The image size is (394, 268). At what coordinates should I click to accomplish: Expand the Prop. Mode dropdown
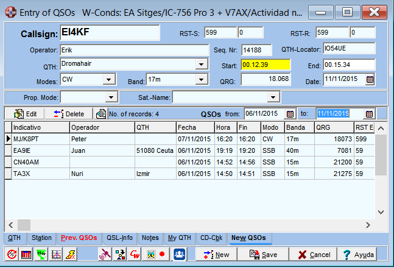[x=111, y=97]
